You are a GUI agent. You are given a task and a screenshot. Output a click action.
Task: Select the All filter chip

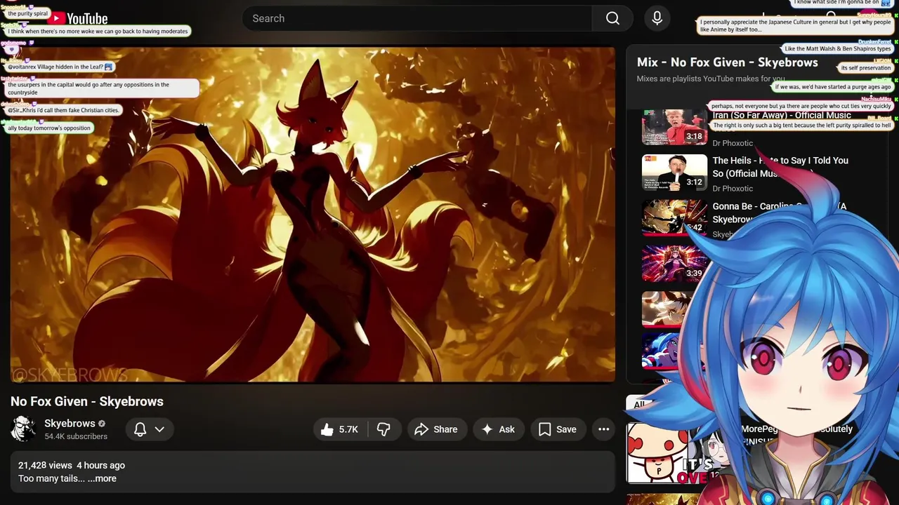coord(639,404)
